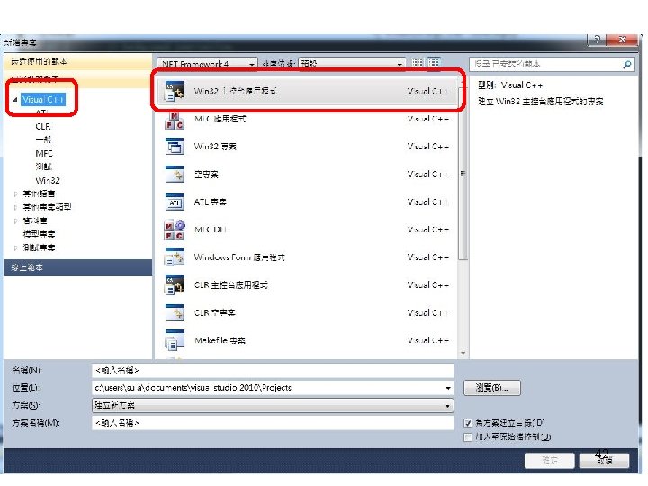Open the solution (方案) dropdown

click(273, 405)
